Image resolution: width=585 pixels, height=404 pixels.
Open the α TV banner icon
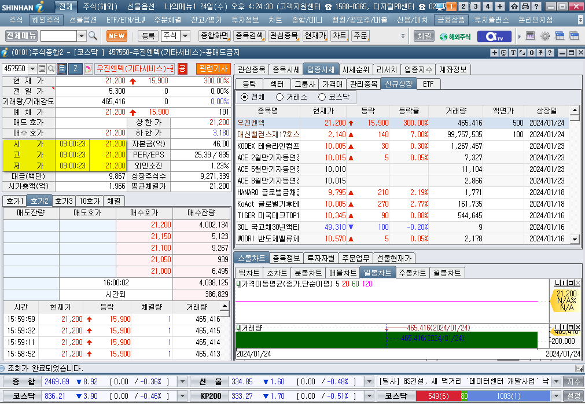point(494,36)
